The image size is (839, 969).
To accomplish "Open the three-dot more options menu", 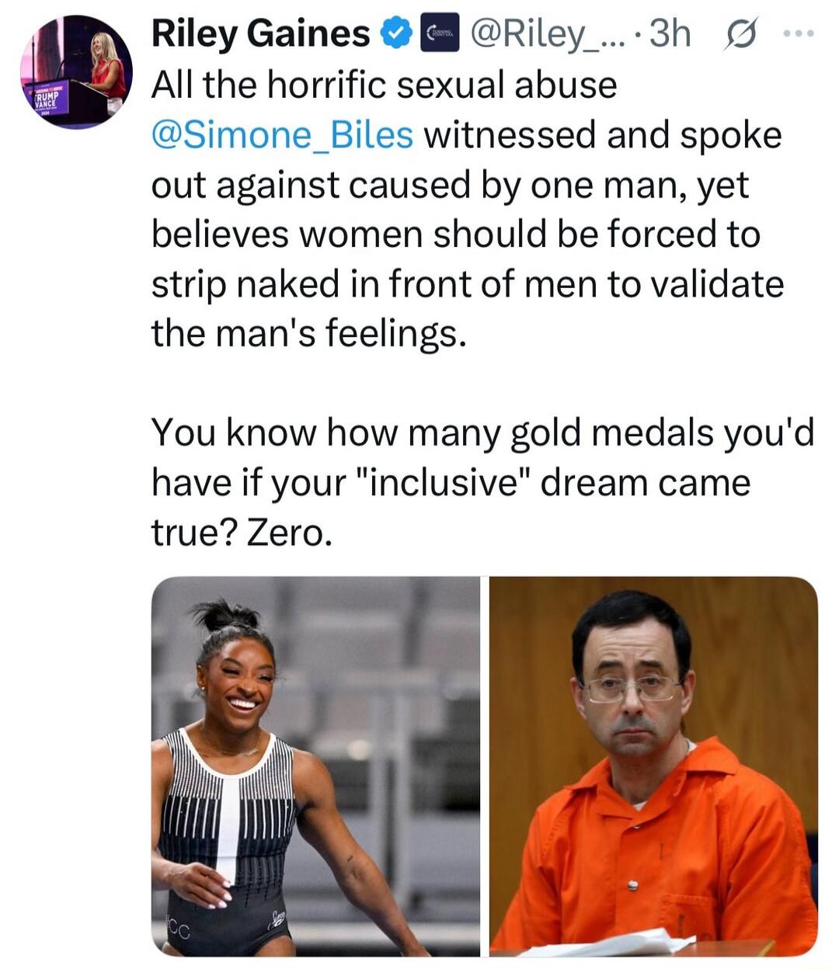I will click(799, 33).
